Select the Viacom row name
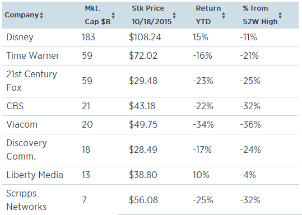This screenshot has height=215, width=302. [x=22, y=124]
